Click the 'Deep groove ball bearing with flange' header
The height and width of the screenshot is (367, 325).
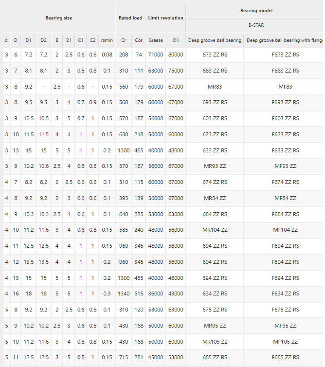(x=285, y=40)
